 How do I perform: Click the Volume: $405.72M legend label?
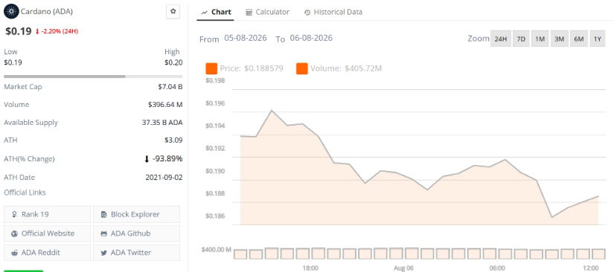click(346, 68)
